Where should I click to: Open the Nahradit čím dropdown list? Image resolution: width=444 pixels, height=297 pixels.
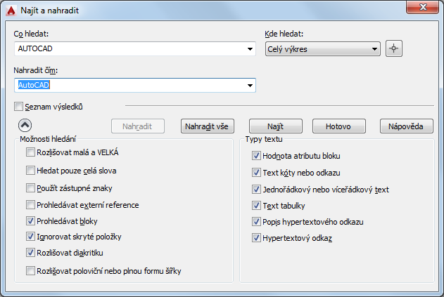tap(250, 86)
